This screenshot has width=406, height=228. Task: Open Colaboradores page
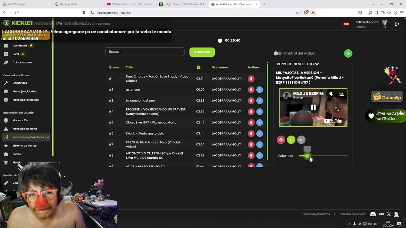pyautogui.click(x=22, y=62)
